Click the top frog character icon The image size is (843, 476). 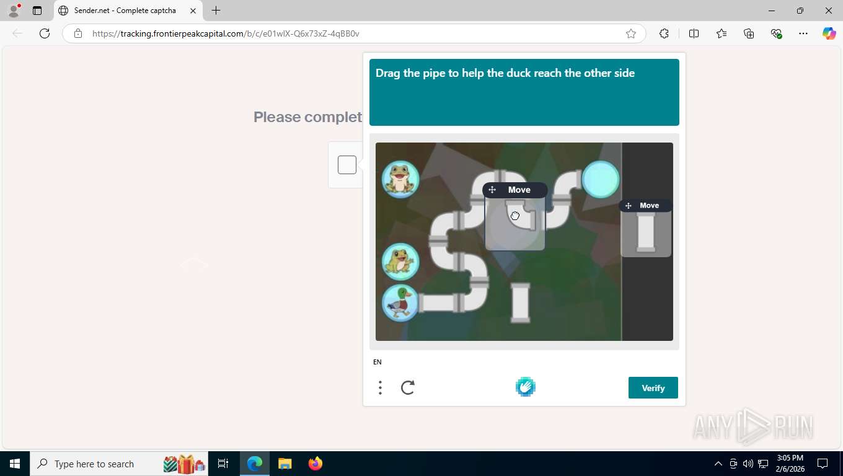coord(400,179)
